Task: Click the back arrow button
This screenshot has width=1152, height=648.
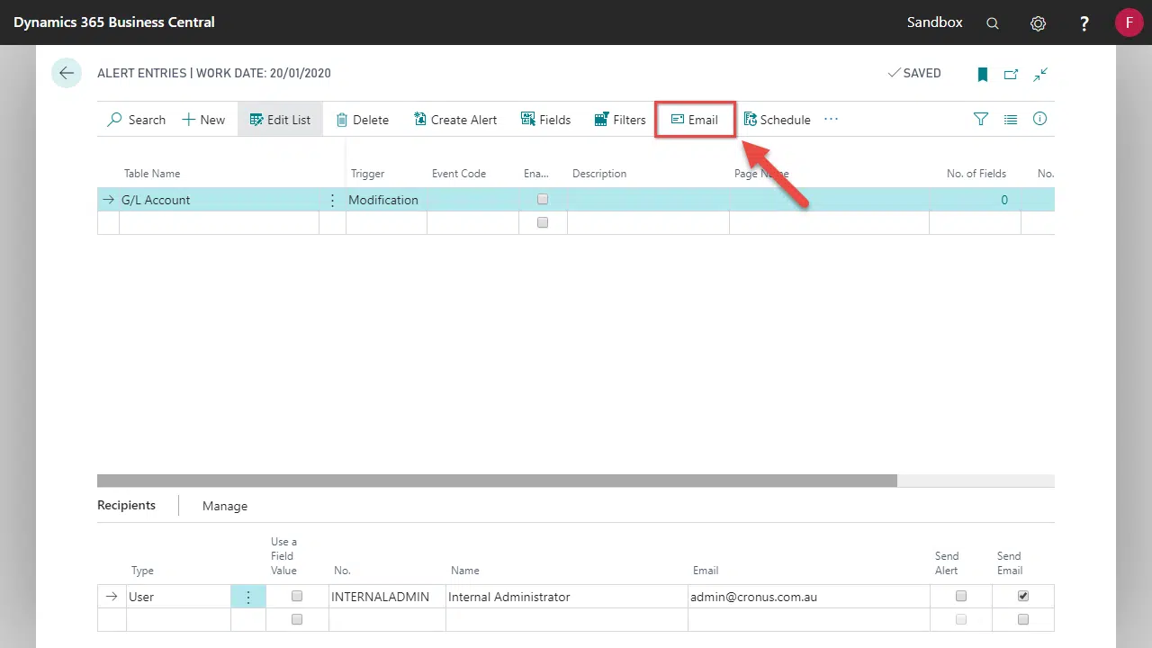Action: pos(67,73)
